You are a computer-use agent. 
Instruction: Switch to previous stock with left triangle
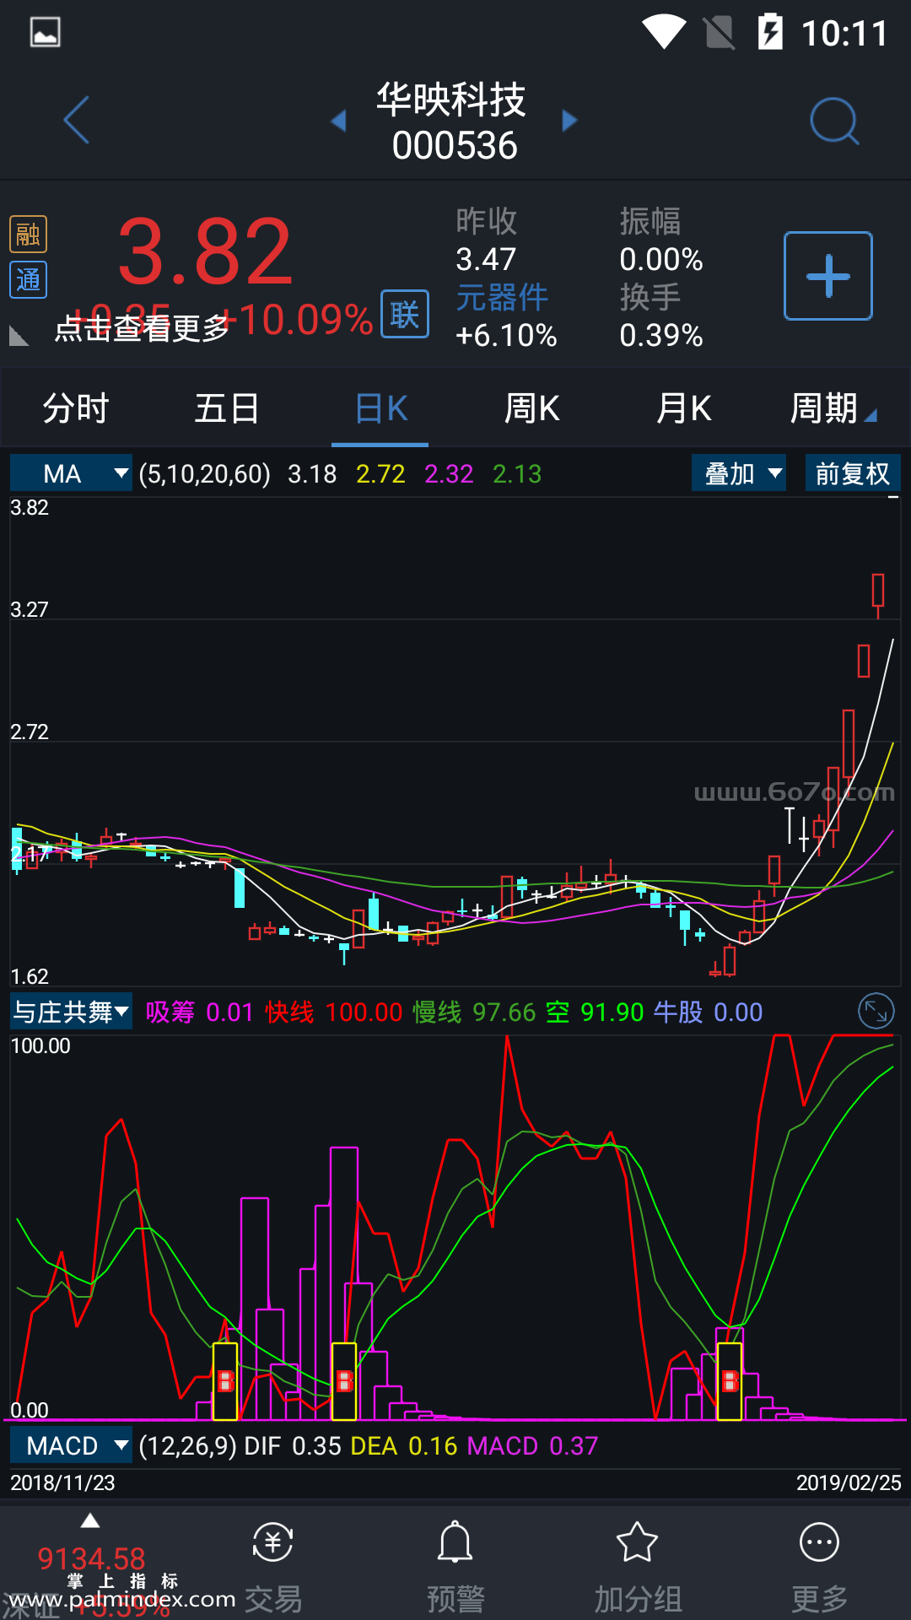tap(338, 121)
